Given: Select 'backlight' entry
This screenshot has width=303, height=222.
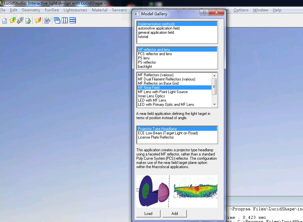Looking at the screenshot, I should [177, 67].
